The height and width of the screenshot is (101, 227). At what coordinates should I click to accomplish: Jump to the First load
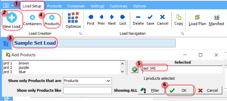(91, 17)
